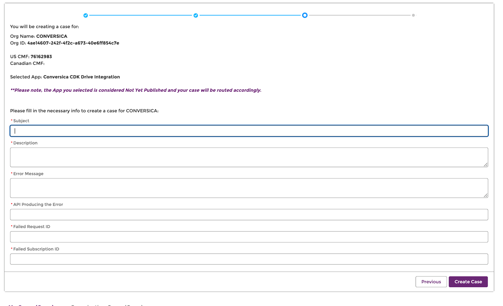Click into the Description text area
This screenshot has width=503, height=306.
point(249,157)
